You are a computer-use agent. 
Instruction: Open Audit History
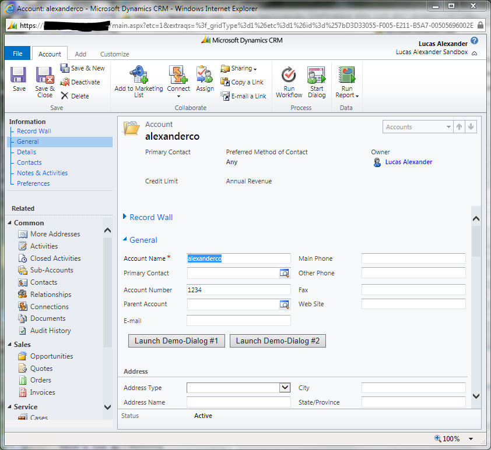tap(44, 331)
